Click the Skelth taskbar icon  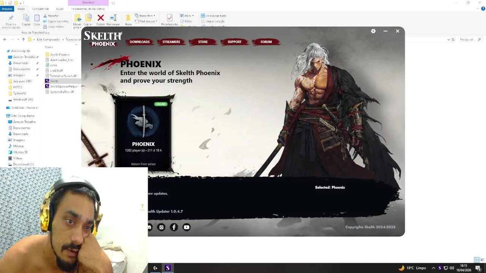(x=167, y=268)
